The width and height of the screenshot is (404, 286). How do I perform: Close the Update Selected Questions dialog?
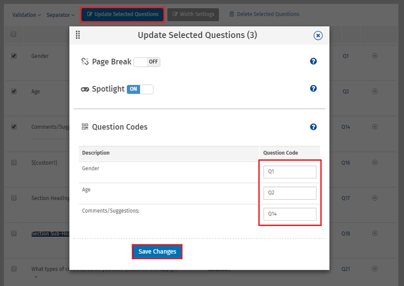coord(318,35)
